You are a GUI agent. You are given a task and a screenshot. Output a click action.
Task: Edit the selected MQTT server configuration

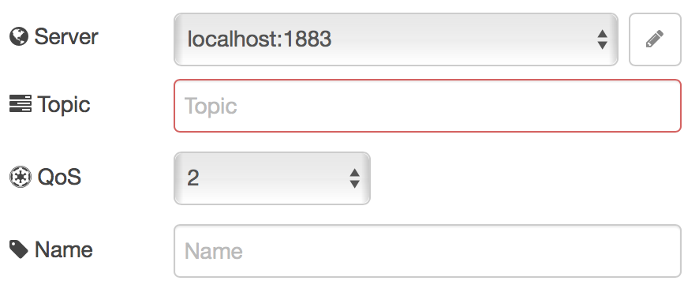click(x=655, y=39)
